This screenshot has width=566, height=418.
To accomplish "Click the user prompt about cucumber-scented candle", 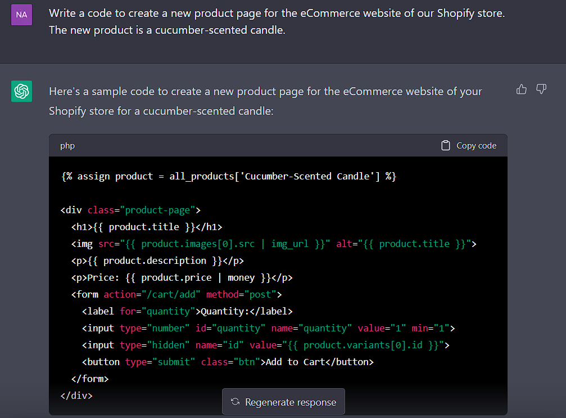I will click(277, 22).
